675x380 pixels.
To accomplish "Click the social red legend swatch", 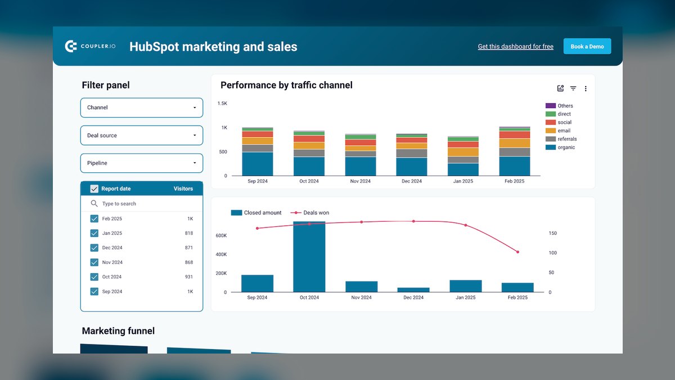I will (550, 122).
